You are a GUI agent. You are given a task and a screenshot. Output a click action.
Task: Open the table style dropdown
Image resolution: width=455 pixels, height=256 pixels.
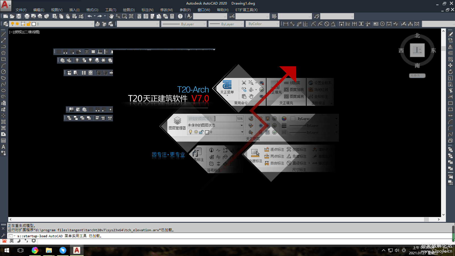(310, 16)
